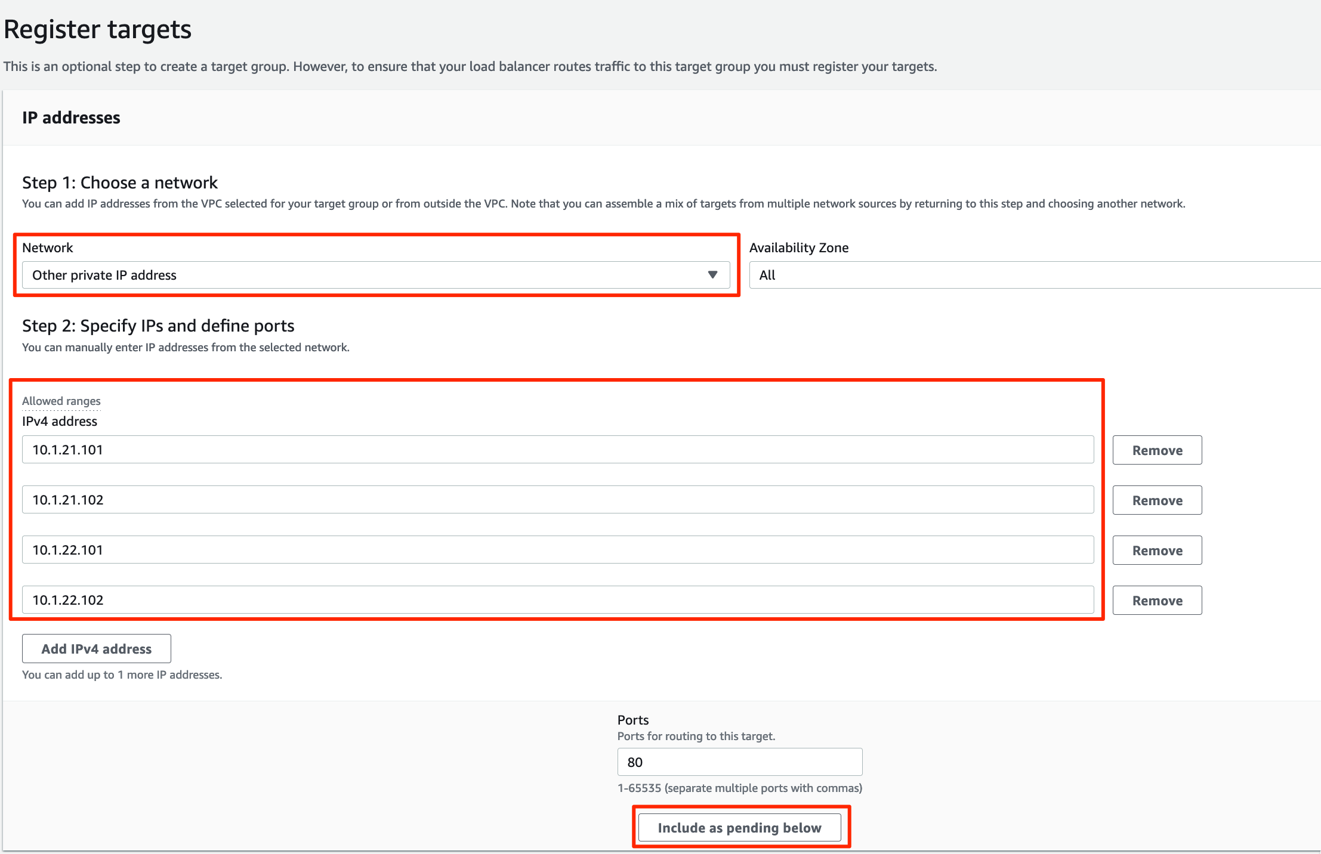Click the 'You can add up to 1 more IP addresses' text

click(122, 674)
